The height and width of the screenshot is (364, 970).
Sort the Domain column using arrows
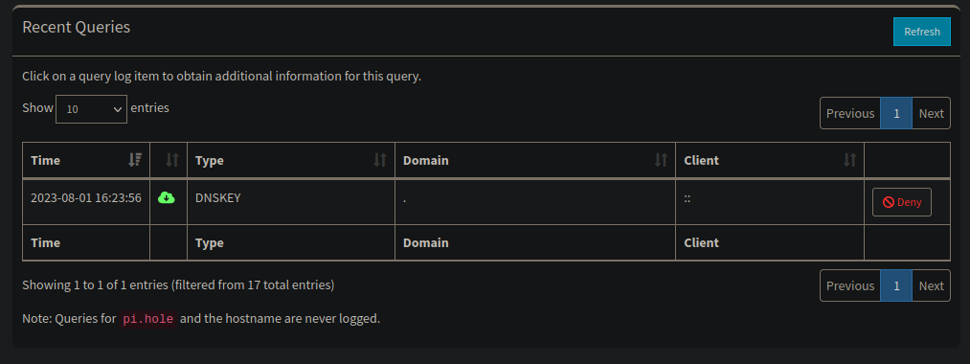tap(662, 160)
